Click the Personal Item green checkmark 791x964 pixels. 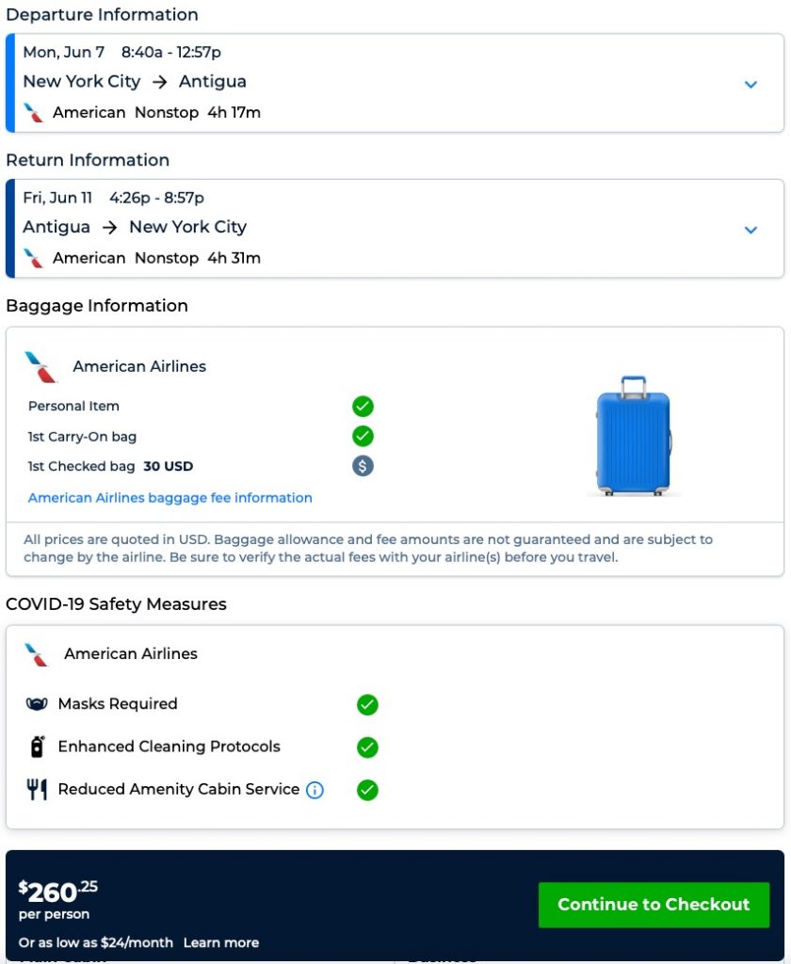363,407
